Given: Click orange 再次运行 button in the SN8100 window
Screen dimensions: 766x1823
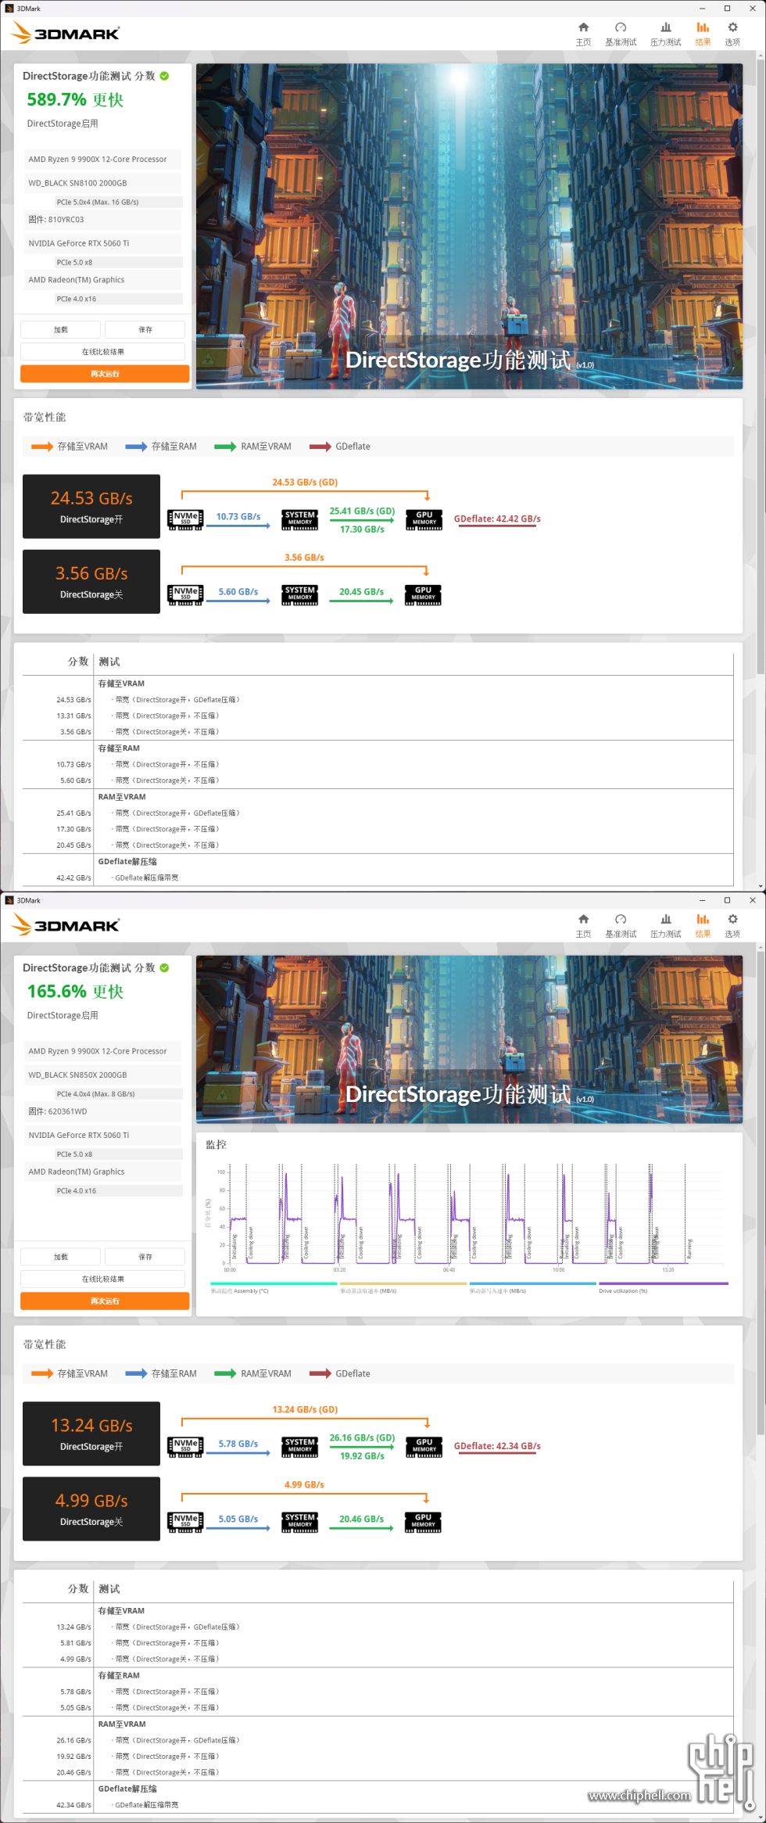Looking at the screenshot, I should pos(105,374).
